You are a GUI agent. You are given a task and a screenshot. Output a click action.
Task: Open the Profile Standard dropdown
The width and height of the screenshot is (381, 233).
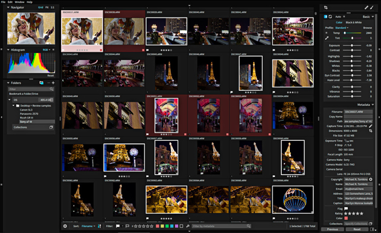[342, 28]
